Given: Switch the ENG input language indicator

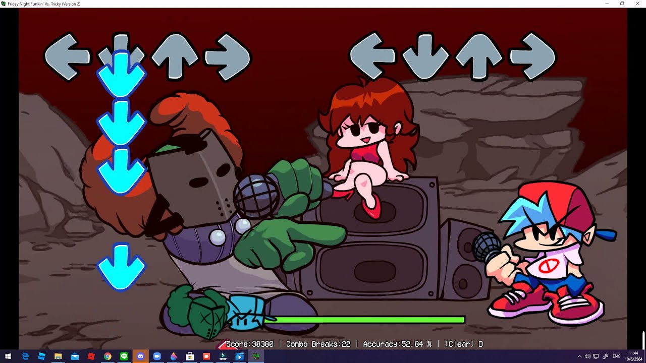Looking at the screenshot, I should pyautogui.click(x=616, y=356).
